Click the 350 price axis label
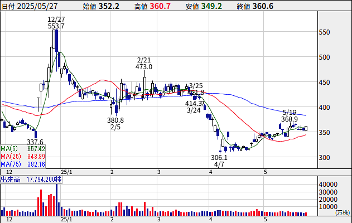352x223 pixels. coord(325,132)
